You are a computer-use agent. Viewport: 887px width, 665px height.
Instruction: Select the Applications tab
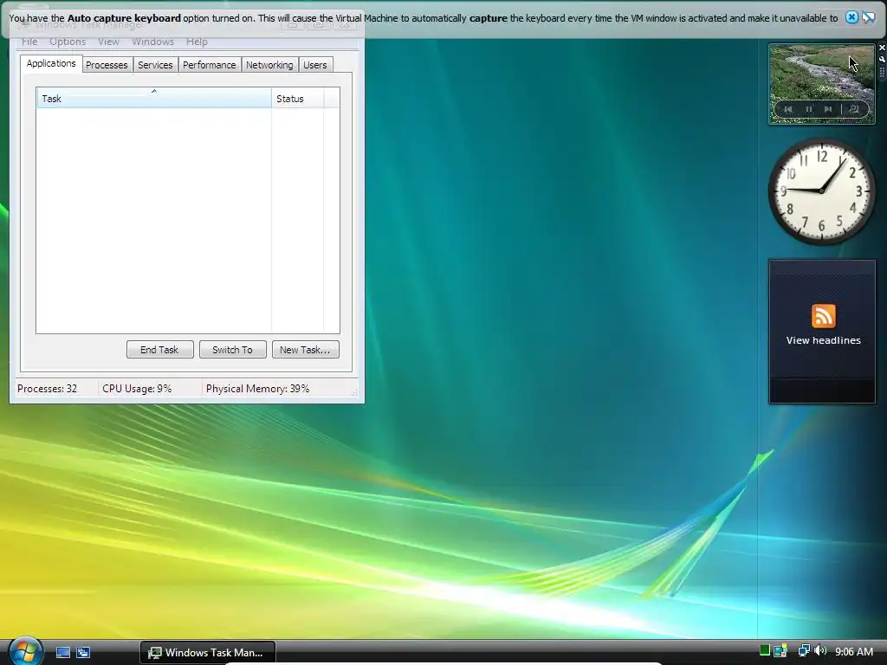(51, 63)
